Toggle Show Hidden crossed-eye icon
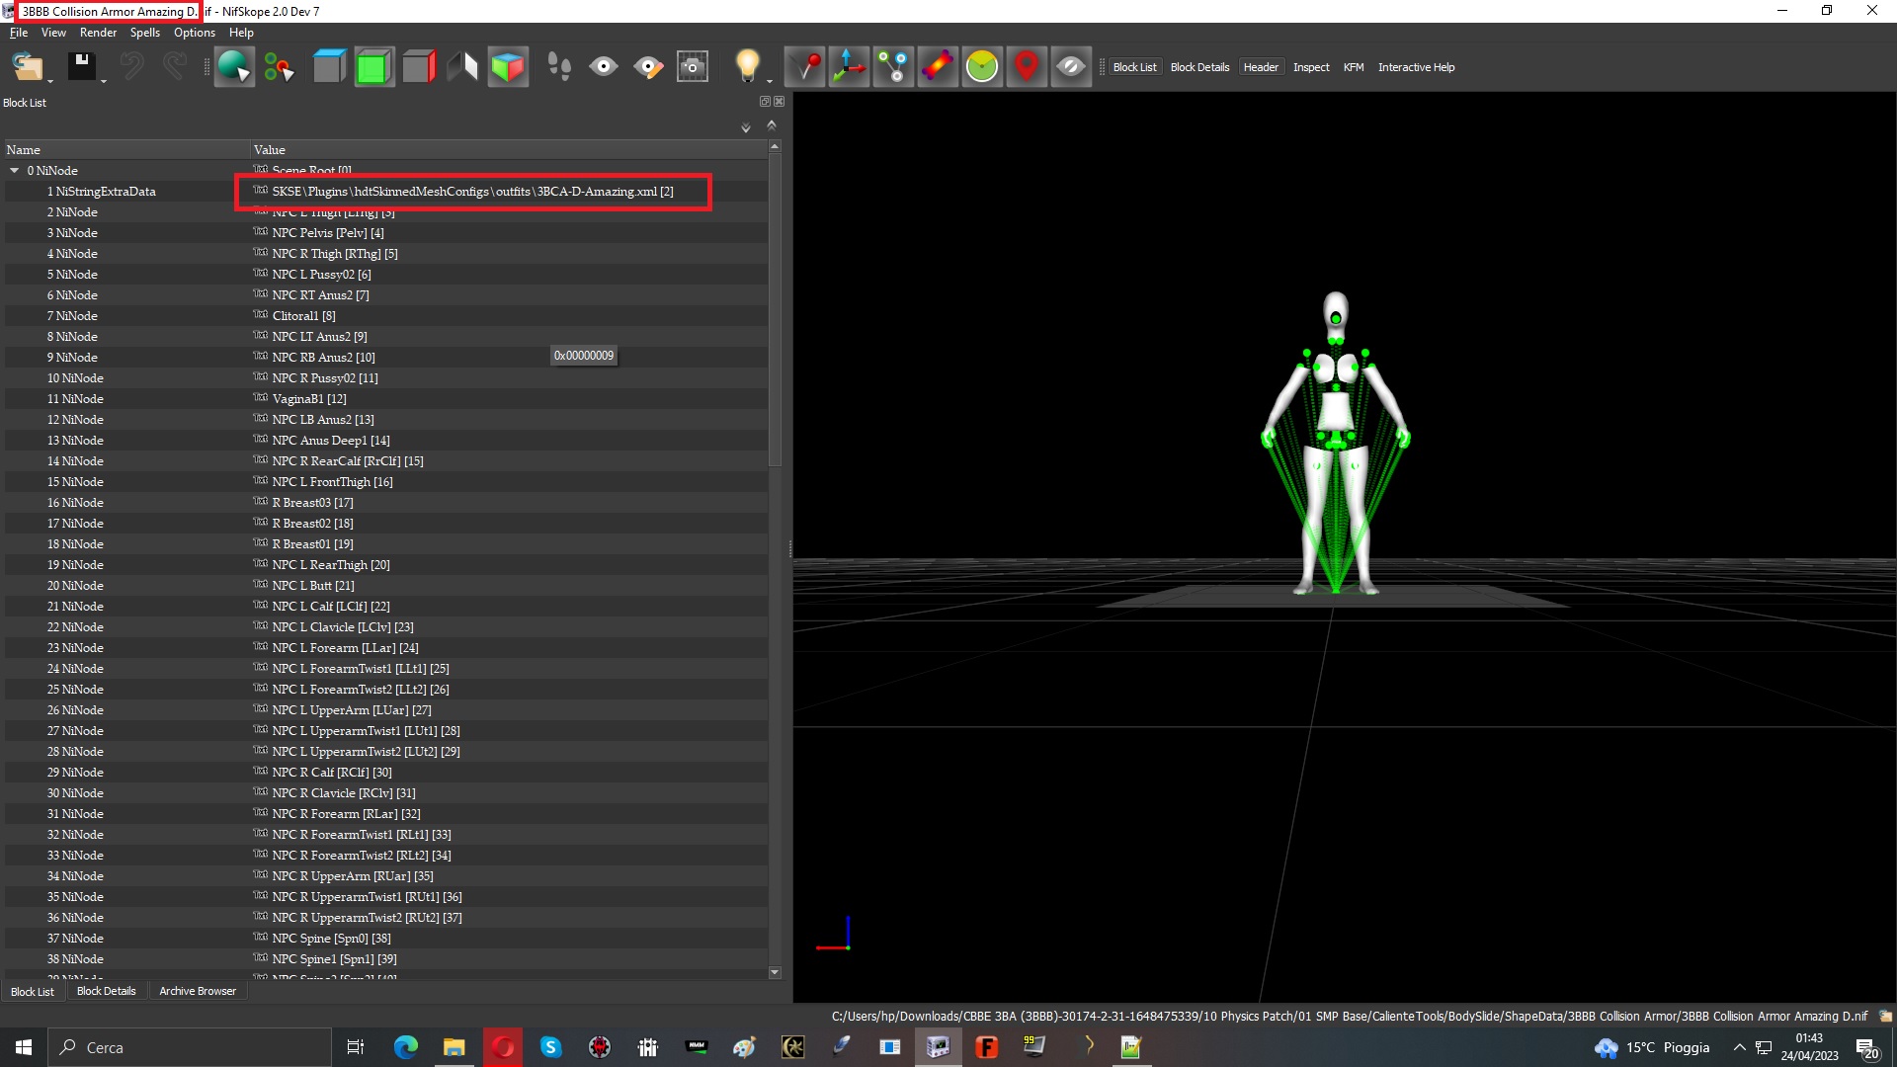The width and height of the screenshot is (1897, 1067). tap(1071, 67)
